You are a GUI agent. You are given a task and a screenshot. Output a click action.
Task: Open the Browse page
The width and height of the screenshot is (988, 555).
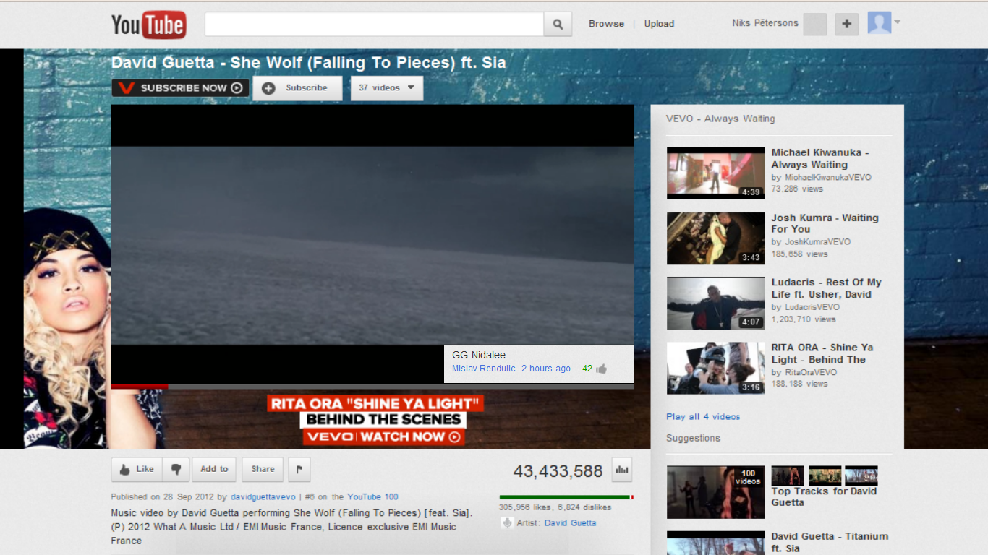tap(606, 24)
